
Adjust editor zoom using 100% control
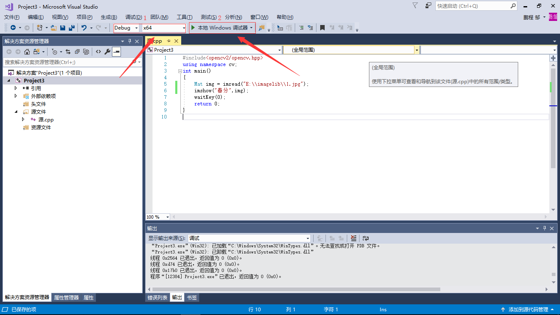[157, 217]
